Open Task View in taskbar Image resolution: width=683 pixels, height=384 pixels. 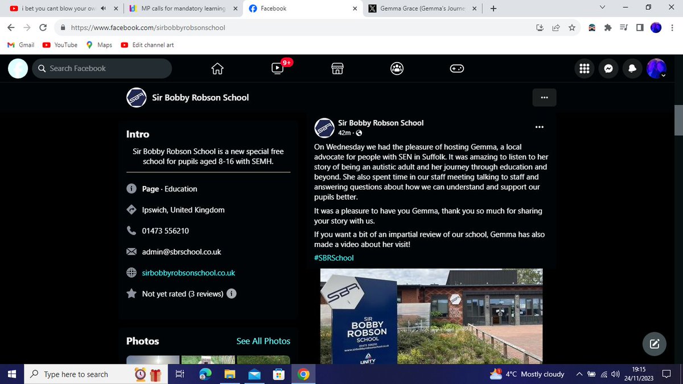(x=179, y=374)
